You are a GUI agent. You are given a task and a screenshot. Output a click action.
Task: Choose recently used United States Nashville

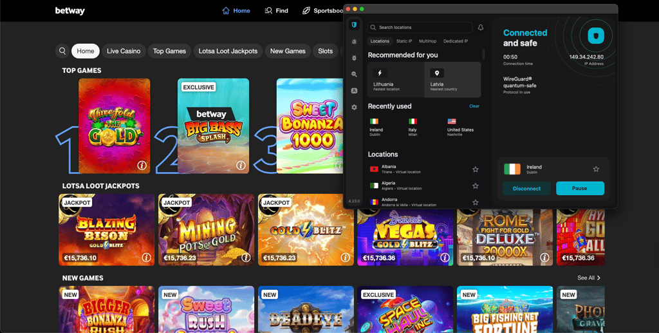tap(460, 127)
